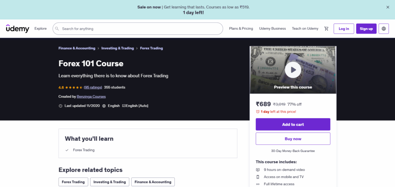Click the alarm clock icon near 1 day left
Image resolution: width=395 pixels, height=187 pixels.
258,112
